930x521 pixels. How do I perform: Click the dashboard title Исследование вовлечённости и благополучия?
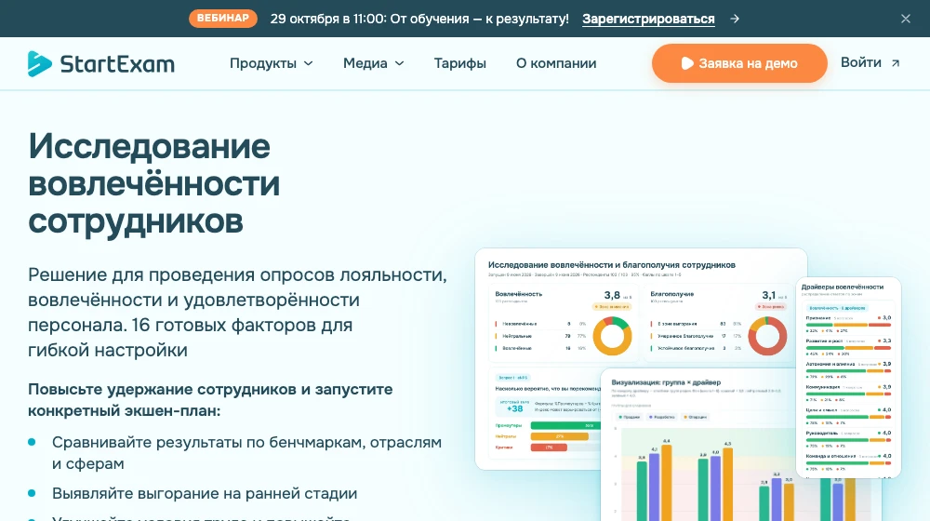pos(612,265)
